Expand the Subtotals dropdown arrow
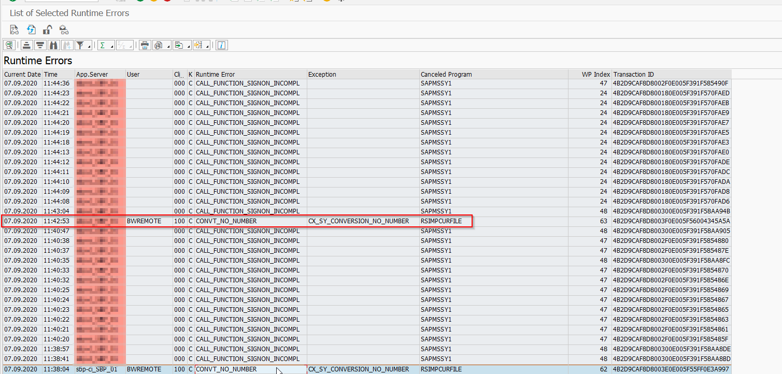The image size is (782, 374). (131, 47)
